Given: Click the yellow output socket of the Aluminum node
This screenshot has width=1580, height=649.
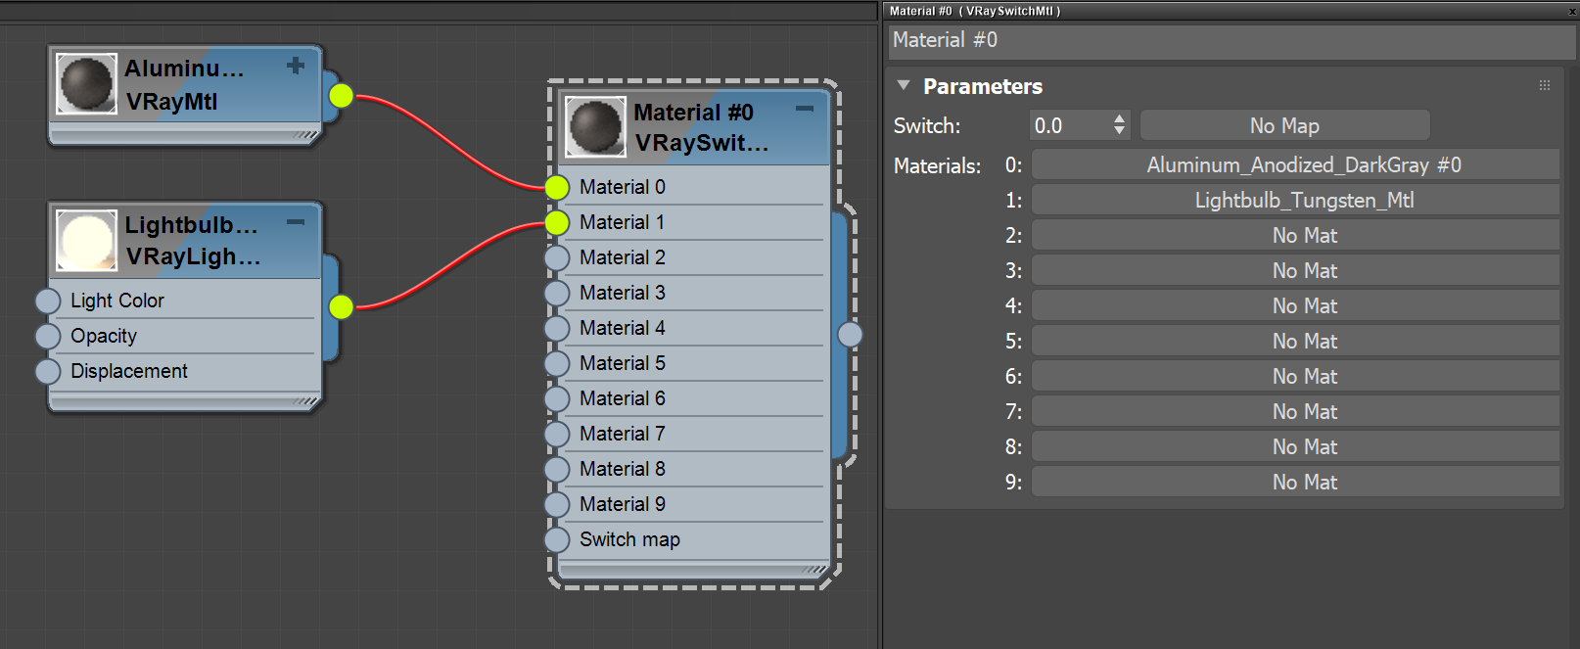Looking at the screenshot, I should 340,97.
